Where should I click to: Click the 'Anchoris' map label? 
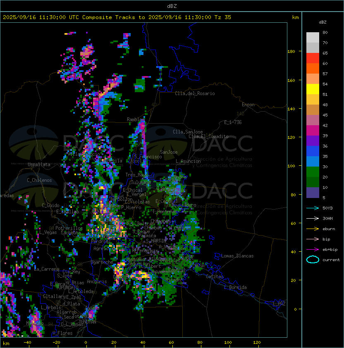tap(97, 281)
